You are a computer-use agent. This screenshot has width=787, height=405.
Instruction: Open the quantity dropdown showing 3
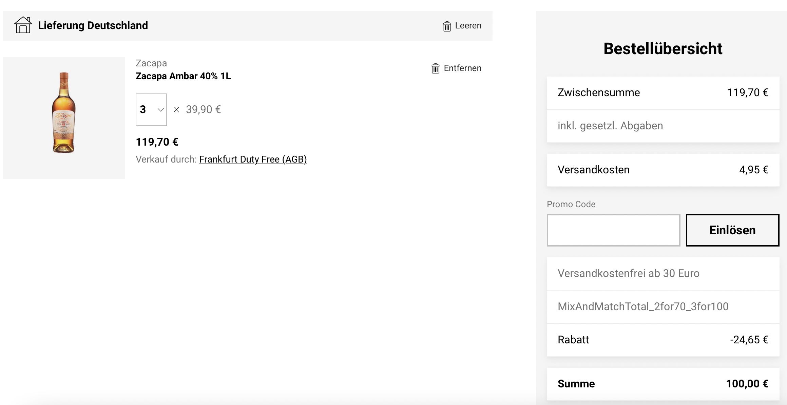tap(151, 110)
